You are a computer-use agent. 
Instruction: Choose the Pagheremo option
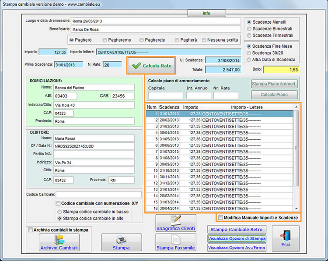(x=105, y=40)
